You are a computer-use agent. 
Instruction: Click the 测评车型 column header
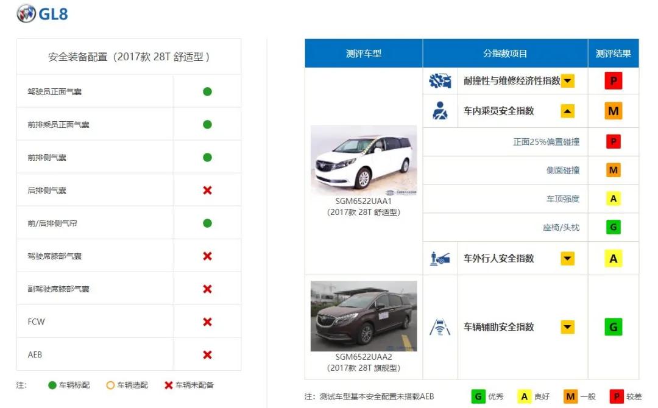pos(363,54)
